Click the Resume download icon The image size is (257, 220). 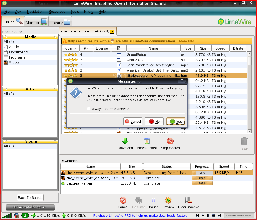(139, 200)
